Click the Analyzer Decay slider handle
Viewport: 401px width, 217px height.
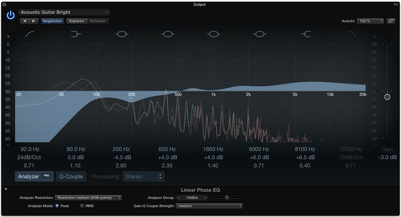(227, 198)
